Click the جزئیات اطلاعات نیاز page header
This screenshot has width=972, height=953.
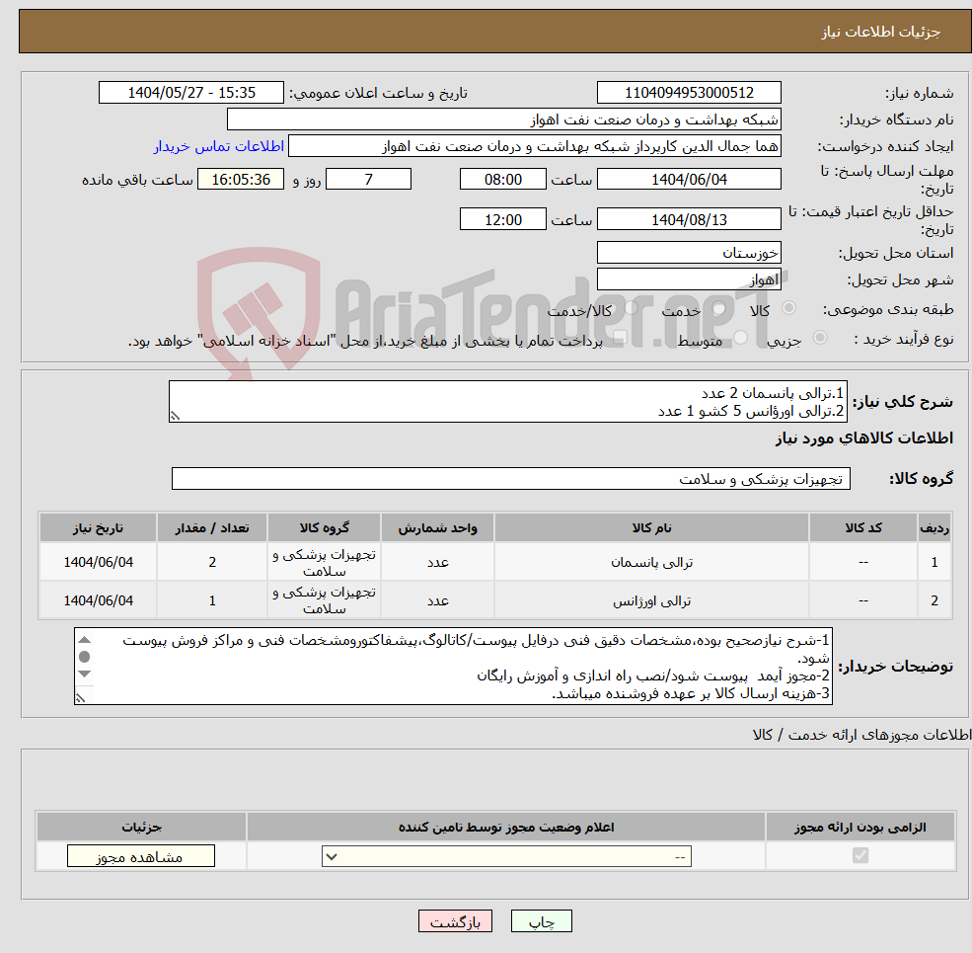click(x=880, y=31)
